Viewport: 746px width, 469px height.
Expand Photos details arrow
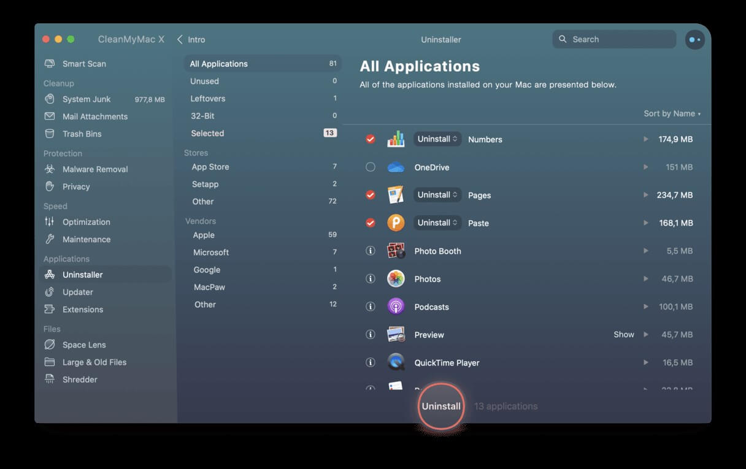[646, 278]
